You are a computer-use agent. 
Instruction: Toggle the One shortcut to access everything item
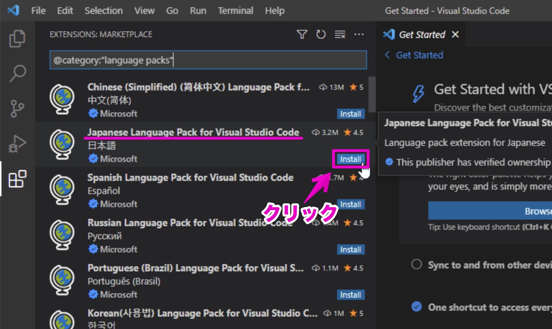pos(416,307)
